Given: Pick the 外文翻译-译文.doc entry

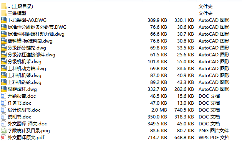Looking at the screenshot, I should [27, 124].
